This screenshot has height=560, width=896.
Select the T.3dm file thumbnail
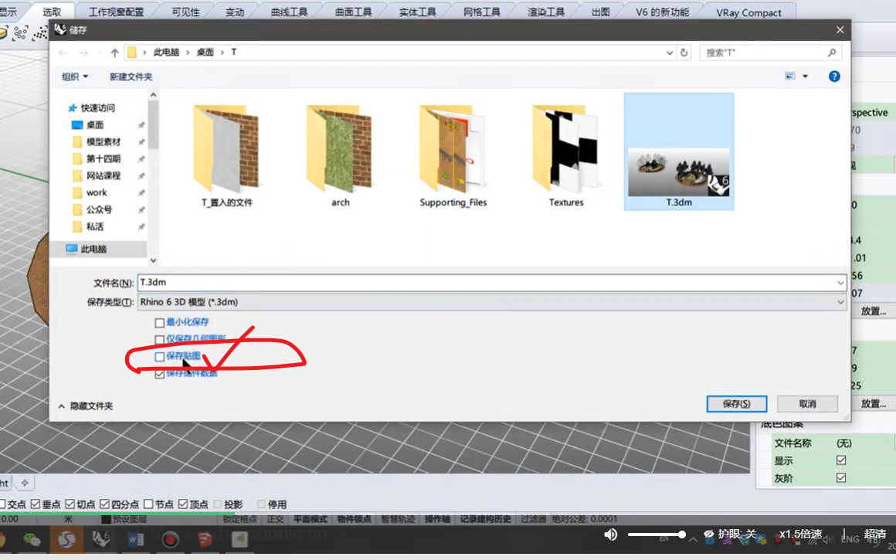coord(679,151)
